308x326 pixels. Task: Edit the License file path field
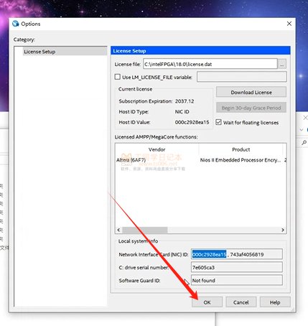click(210, 64)
